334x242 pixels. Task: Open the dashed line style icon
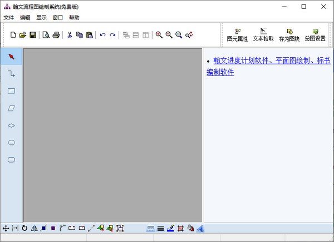(151, 229)
